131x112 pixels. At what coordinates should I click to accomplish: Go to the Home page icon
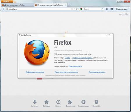pyautogui.click(x=107, y=9)
